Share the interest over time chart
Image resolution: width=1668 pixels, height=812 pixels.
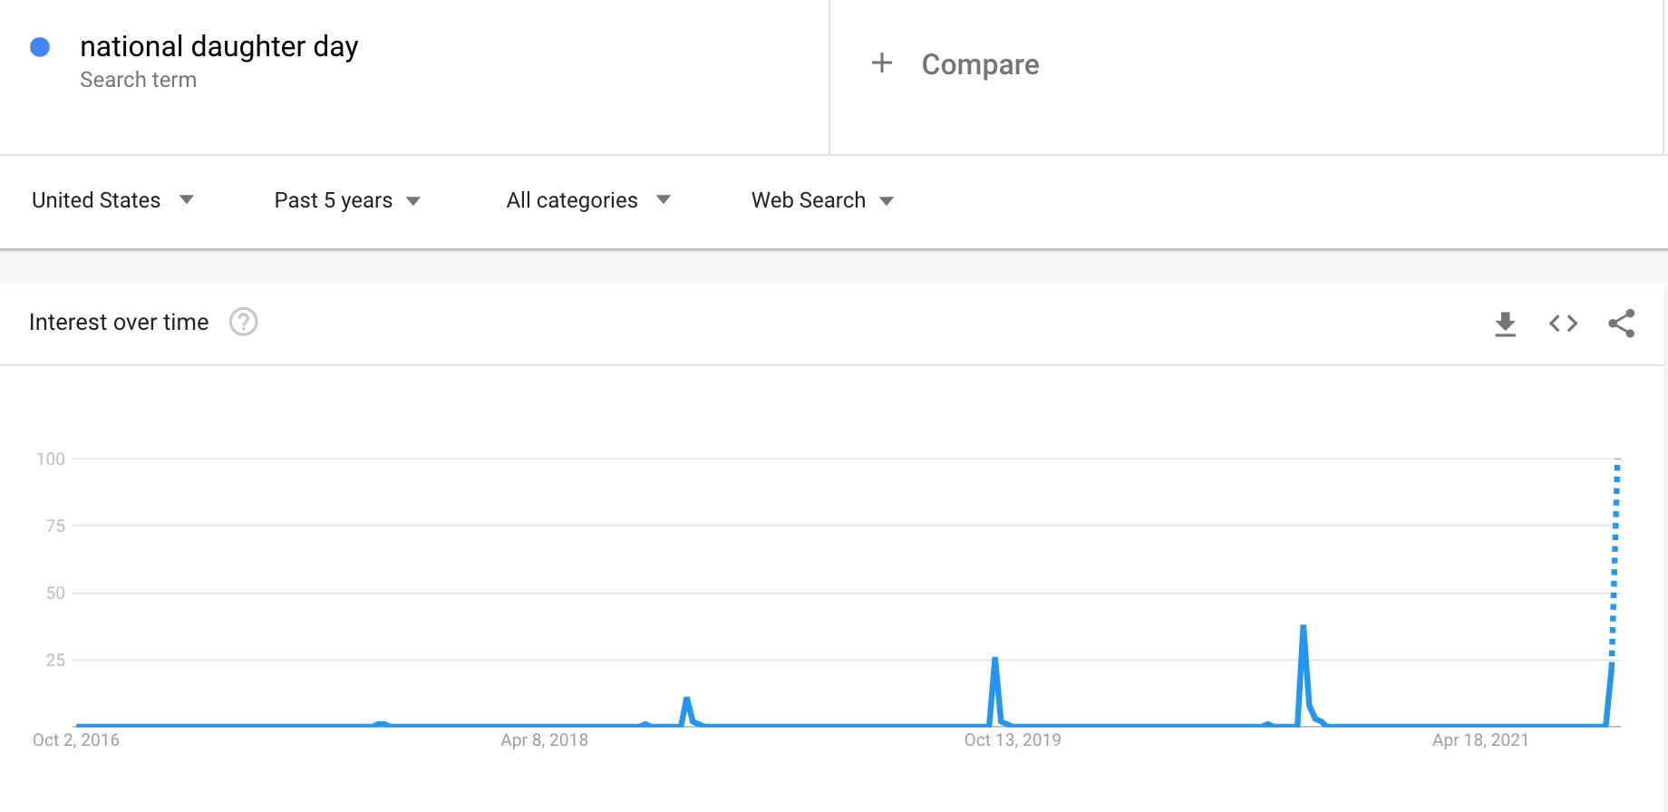1621,324
